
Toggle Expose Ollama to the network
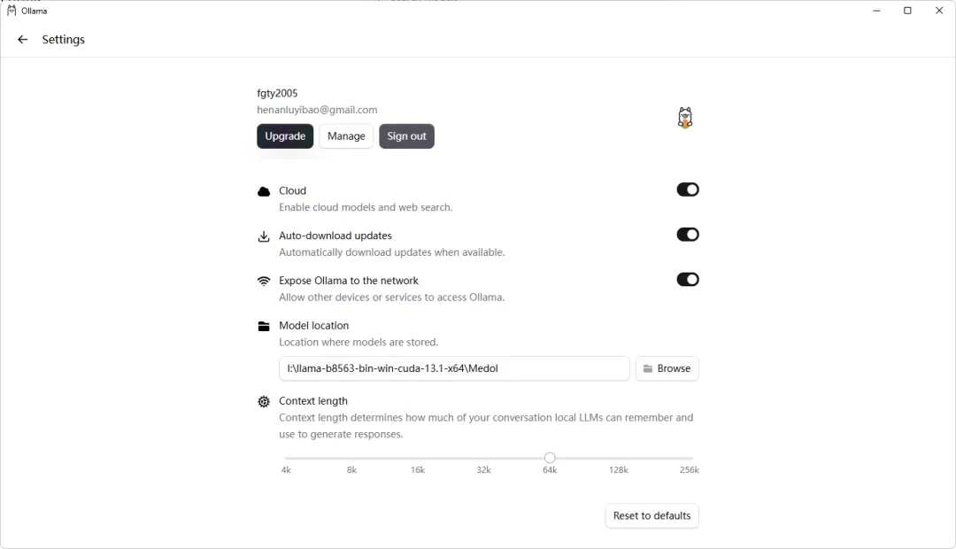[688, 280]
